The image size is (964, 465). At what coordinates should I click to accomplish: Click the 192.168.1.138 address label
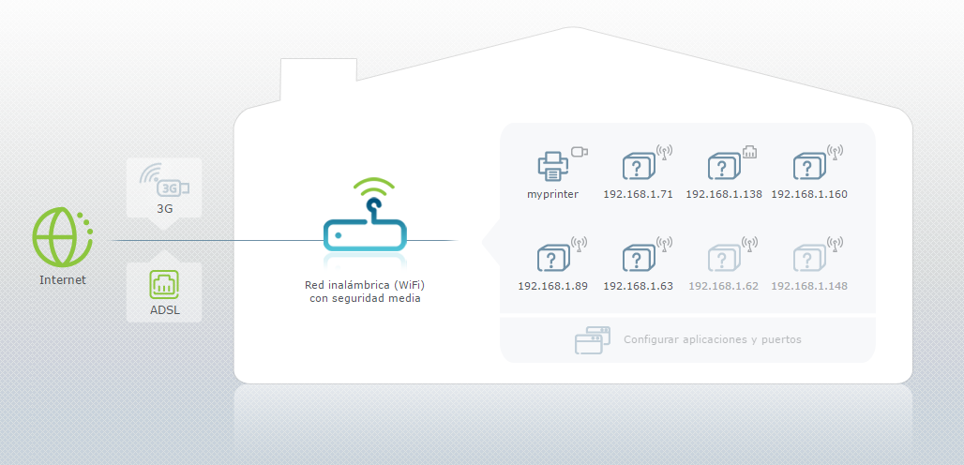[x=722, y=195]
